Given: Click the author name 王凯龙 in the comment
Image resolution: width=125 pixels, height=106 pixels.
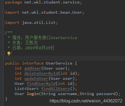Looking at the screenshot, I should 32,43.
